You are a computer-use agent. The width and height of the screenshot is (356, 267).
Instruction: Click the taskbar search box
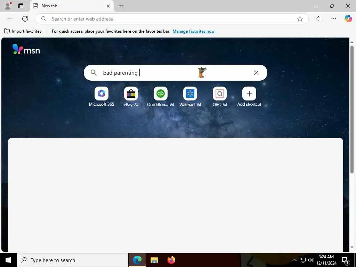(x=72, y=260)
